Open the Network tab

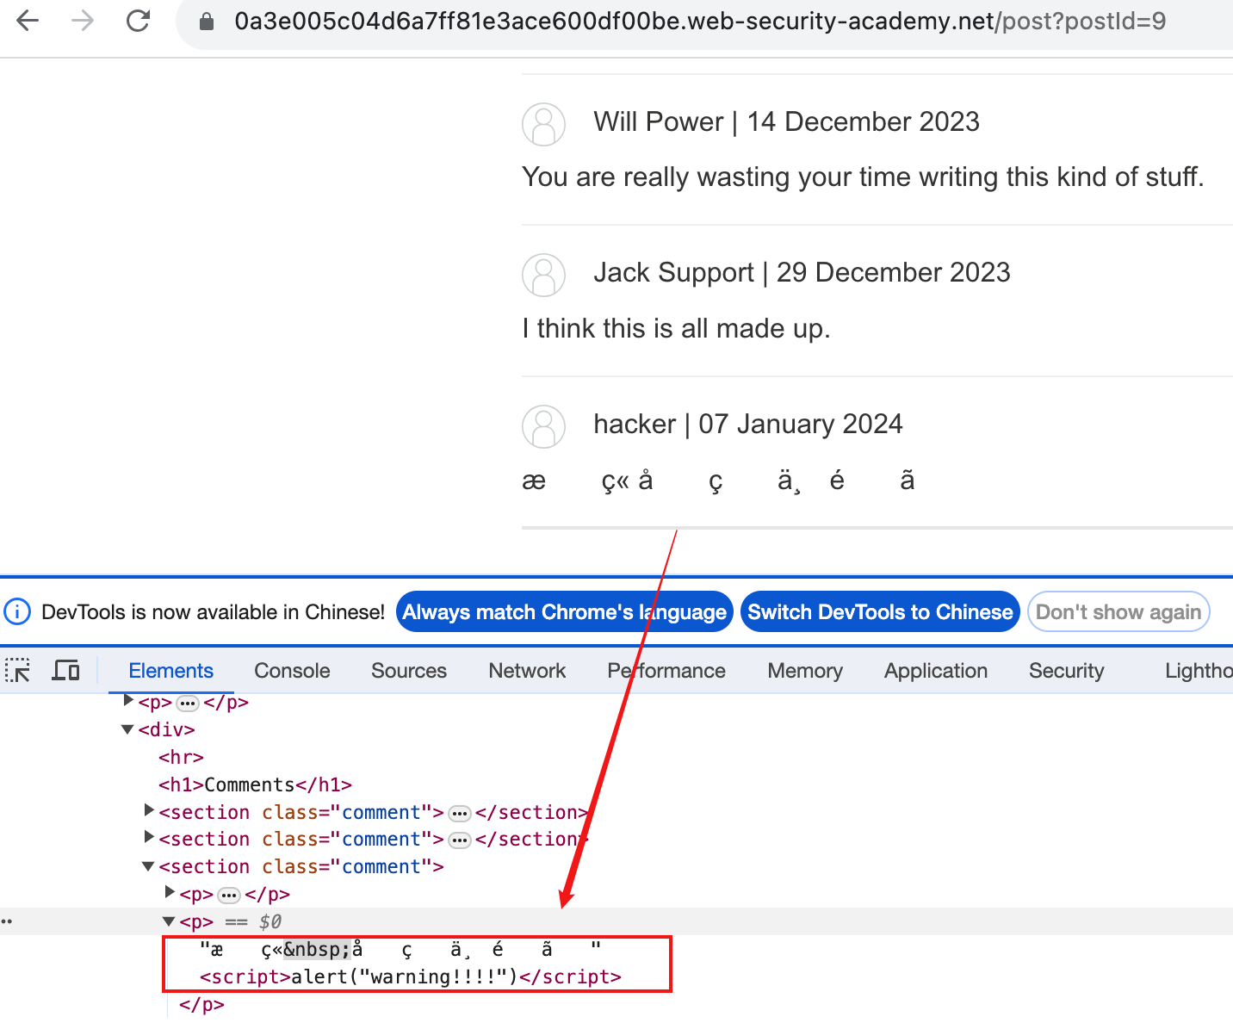(527, 671)
